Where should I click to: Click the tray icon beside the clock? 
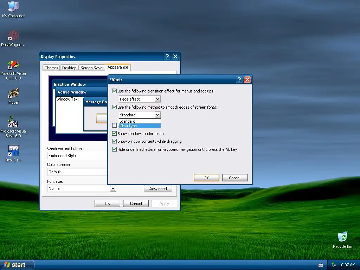[333, 265]
